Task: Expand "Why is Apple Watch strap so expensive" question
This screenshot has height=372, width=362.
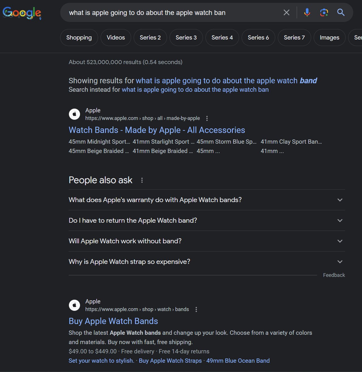Action: [x=207, y=262]
